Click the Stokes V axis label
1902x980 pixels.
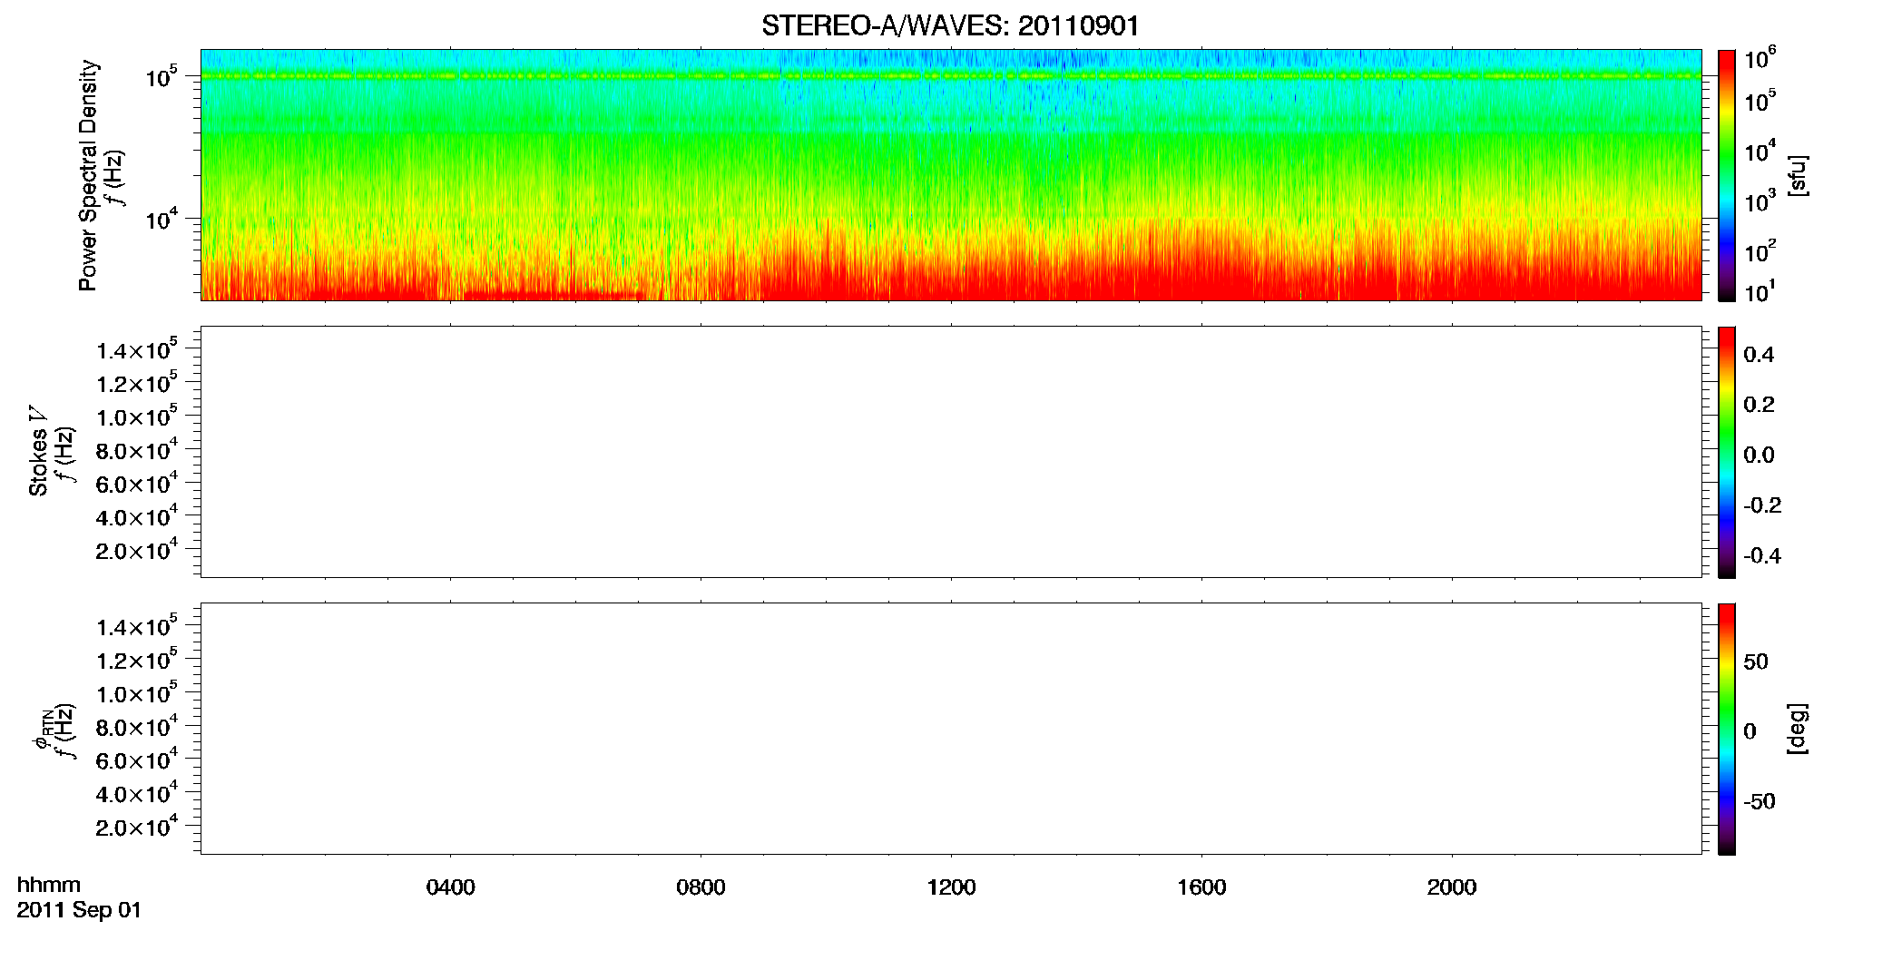pos(38,451)
